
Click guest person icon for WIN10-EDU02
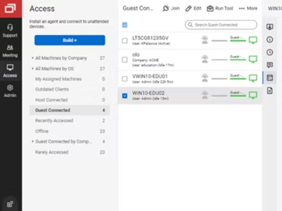pyautogui.click(x=205, y=95)
